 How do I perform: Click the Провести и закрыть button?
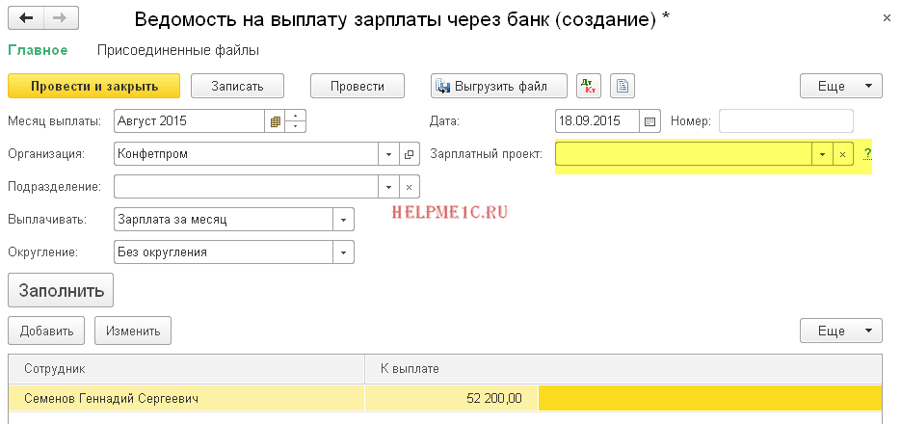94,86
